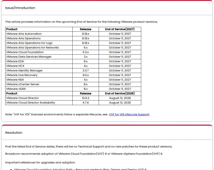The height and width of the screenshot is (170, 214).
Task: Click the Broadcom recommends adoption paragraph
Action: point(84,154)
